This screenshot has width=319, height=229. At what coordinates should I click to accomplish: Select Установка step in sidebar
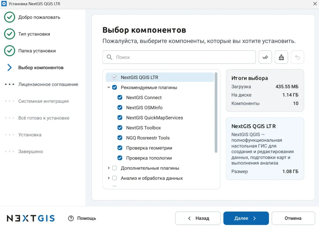coord(30,135)
